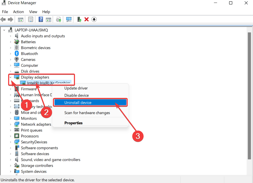The width and height of the screenshot is (253, 183).
Task: Select the LAPTOP-LHAAJ5MQ computer name
Action: click(x=31, y=30)
